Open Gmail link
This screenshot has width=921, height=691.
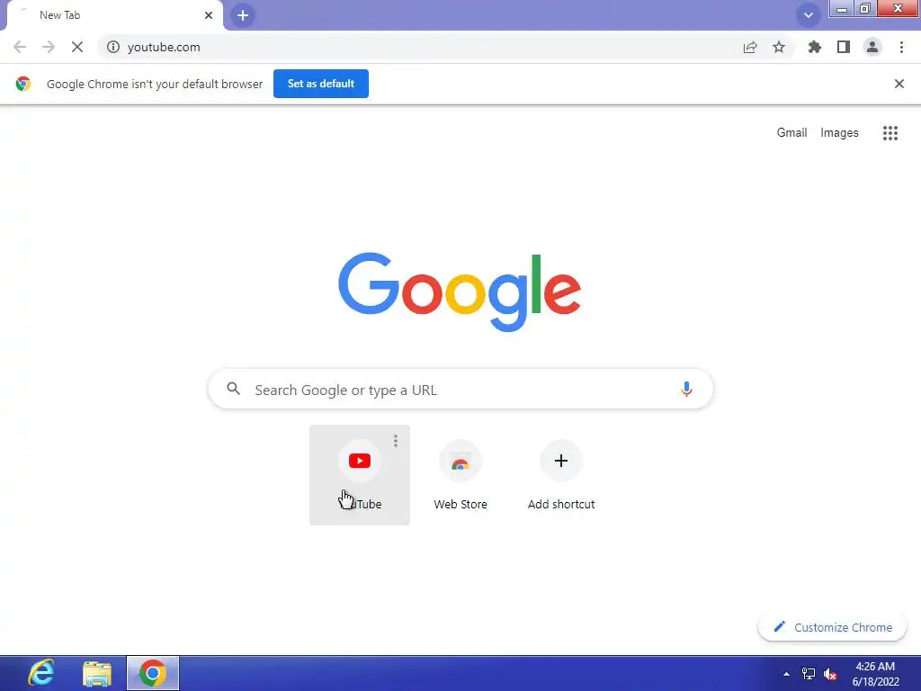791,133
